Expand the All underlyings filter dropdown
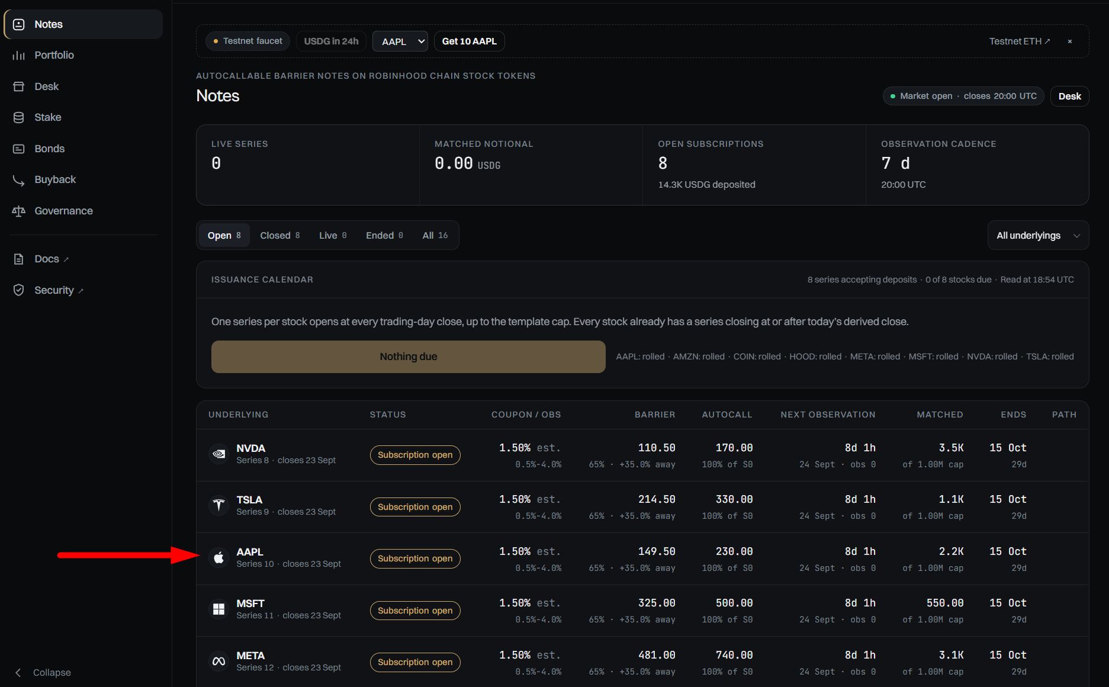 point(1038,236)
